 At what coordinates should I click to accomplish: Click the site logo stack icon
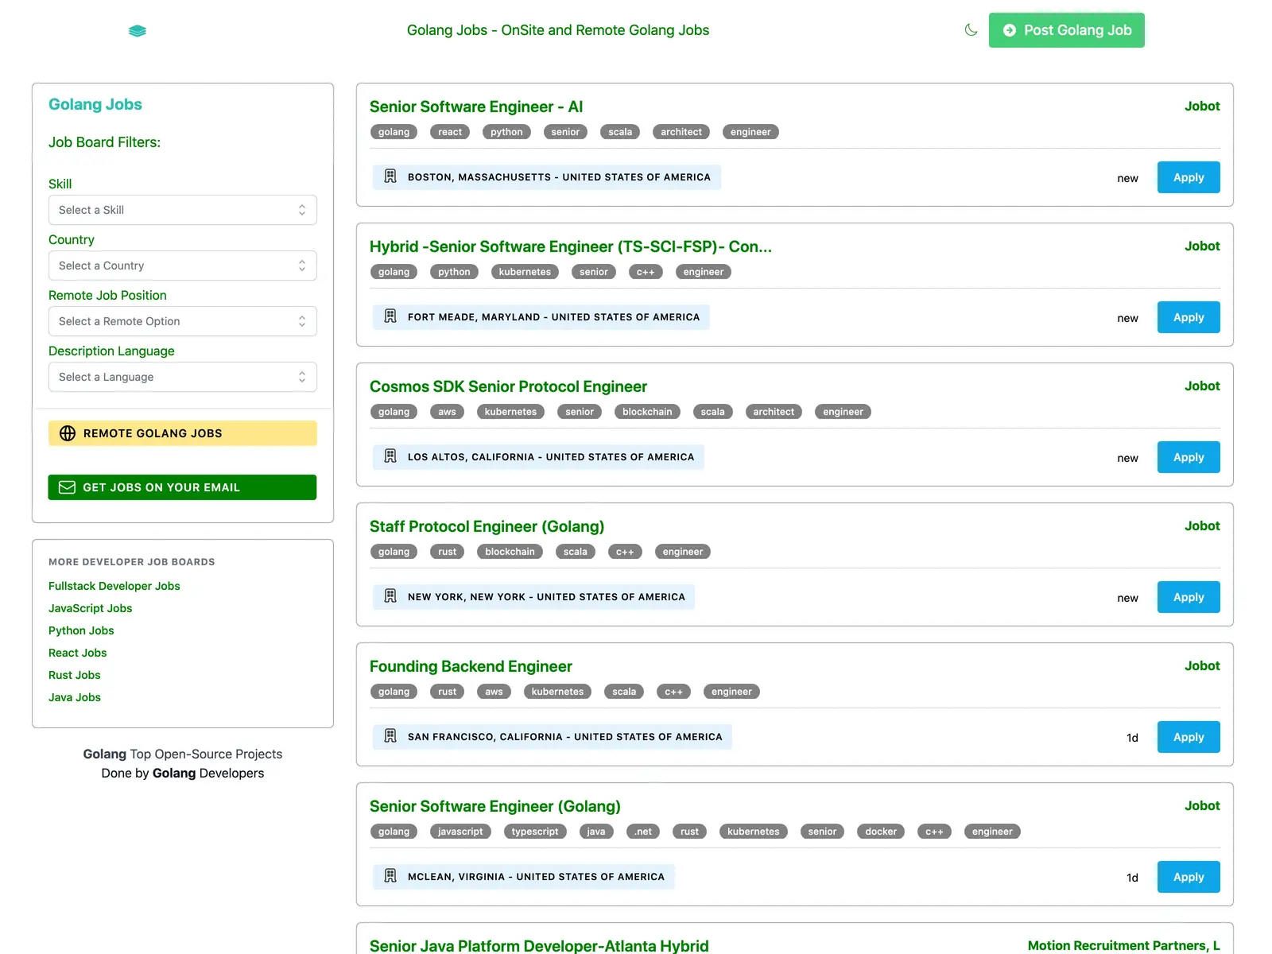coord(138,31)
